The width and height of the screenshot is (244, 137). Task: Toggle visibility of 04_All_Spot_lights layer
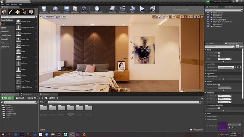(208, 19)
